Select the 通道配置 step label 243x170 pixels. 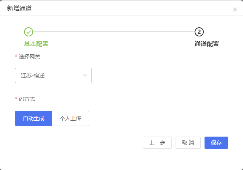(207, 44)
